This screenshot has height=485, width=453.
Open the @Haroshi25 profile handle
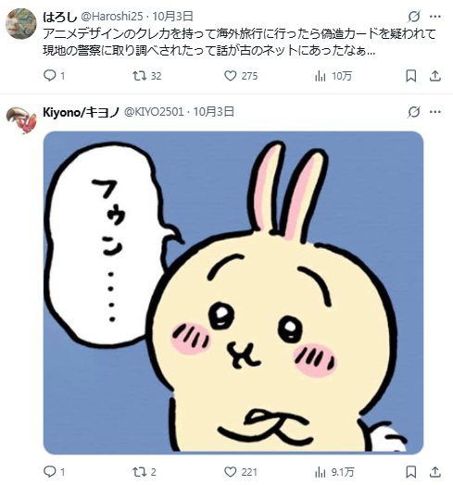click(x=112, y=17)
